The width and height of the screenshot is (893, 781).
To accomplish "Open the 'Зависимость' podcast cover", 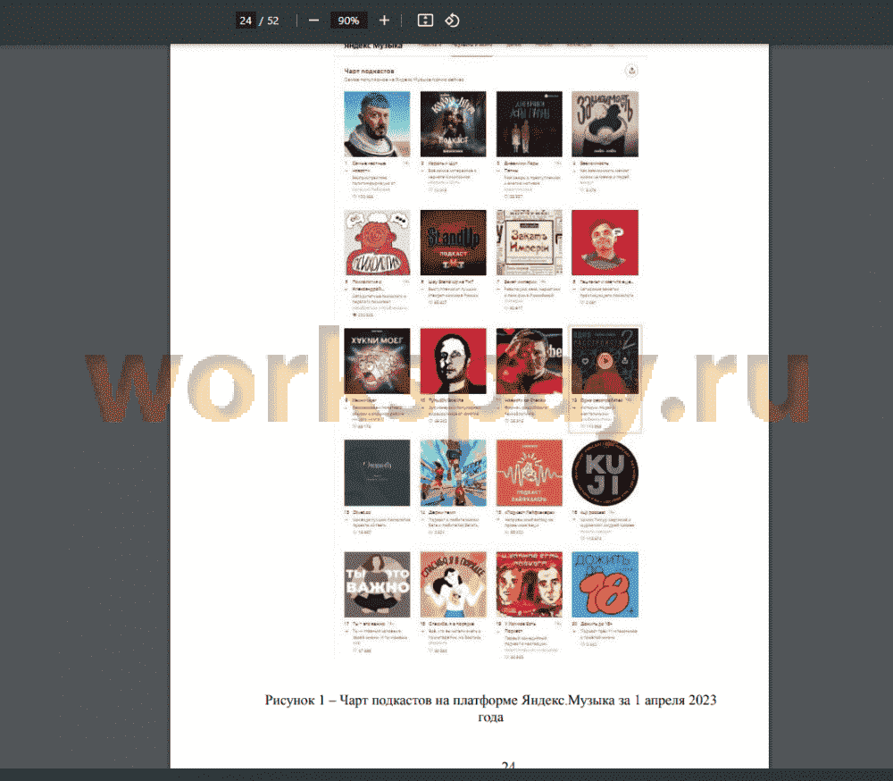I will click(x=605, y=124).
